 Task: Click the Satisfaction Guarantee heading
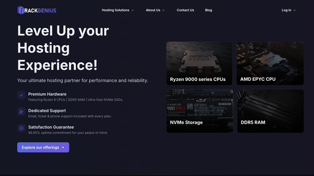51,127
